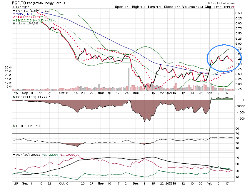Click the 70 label on the RSI axis

point(237,134)
